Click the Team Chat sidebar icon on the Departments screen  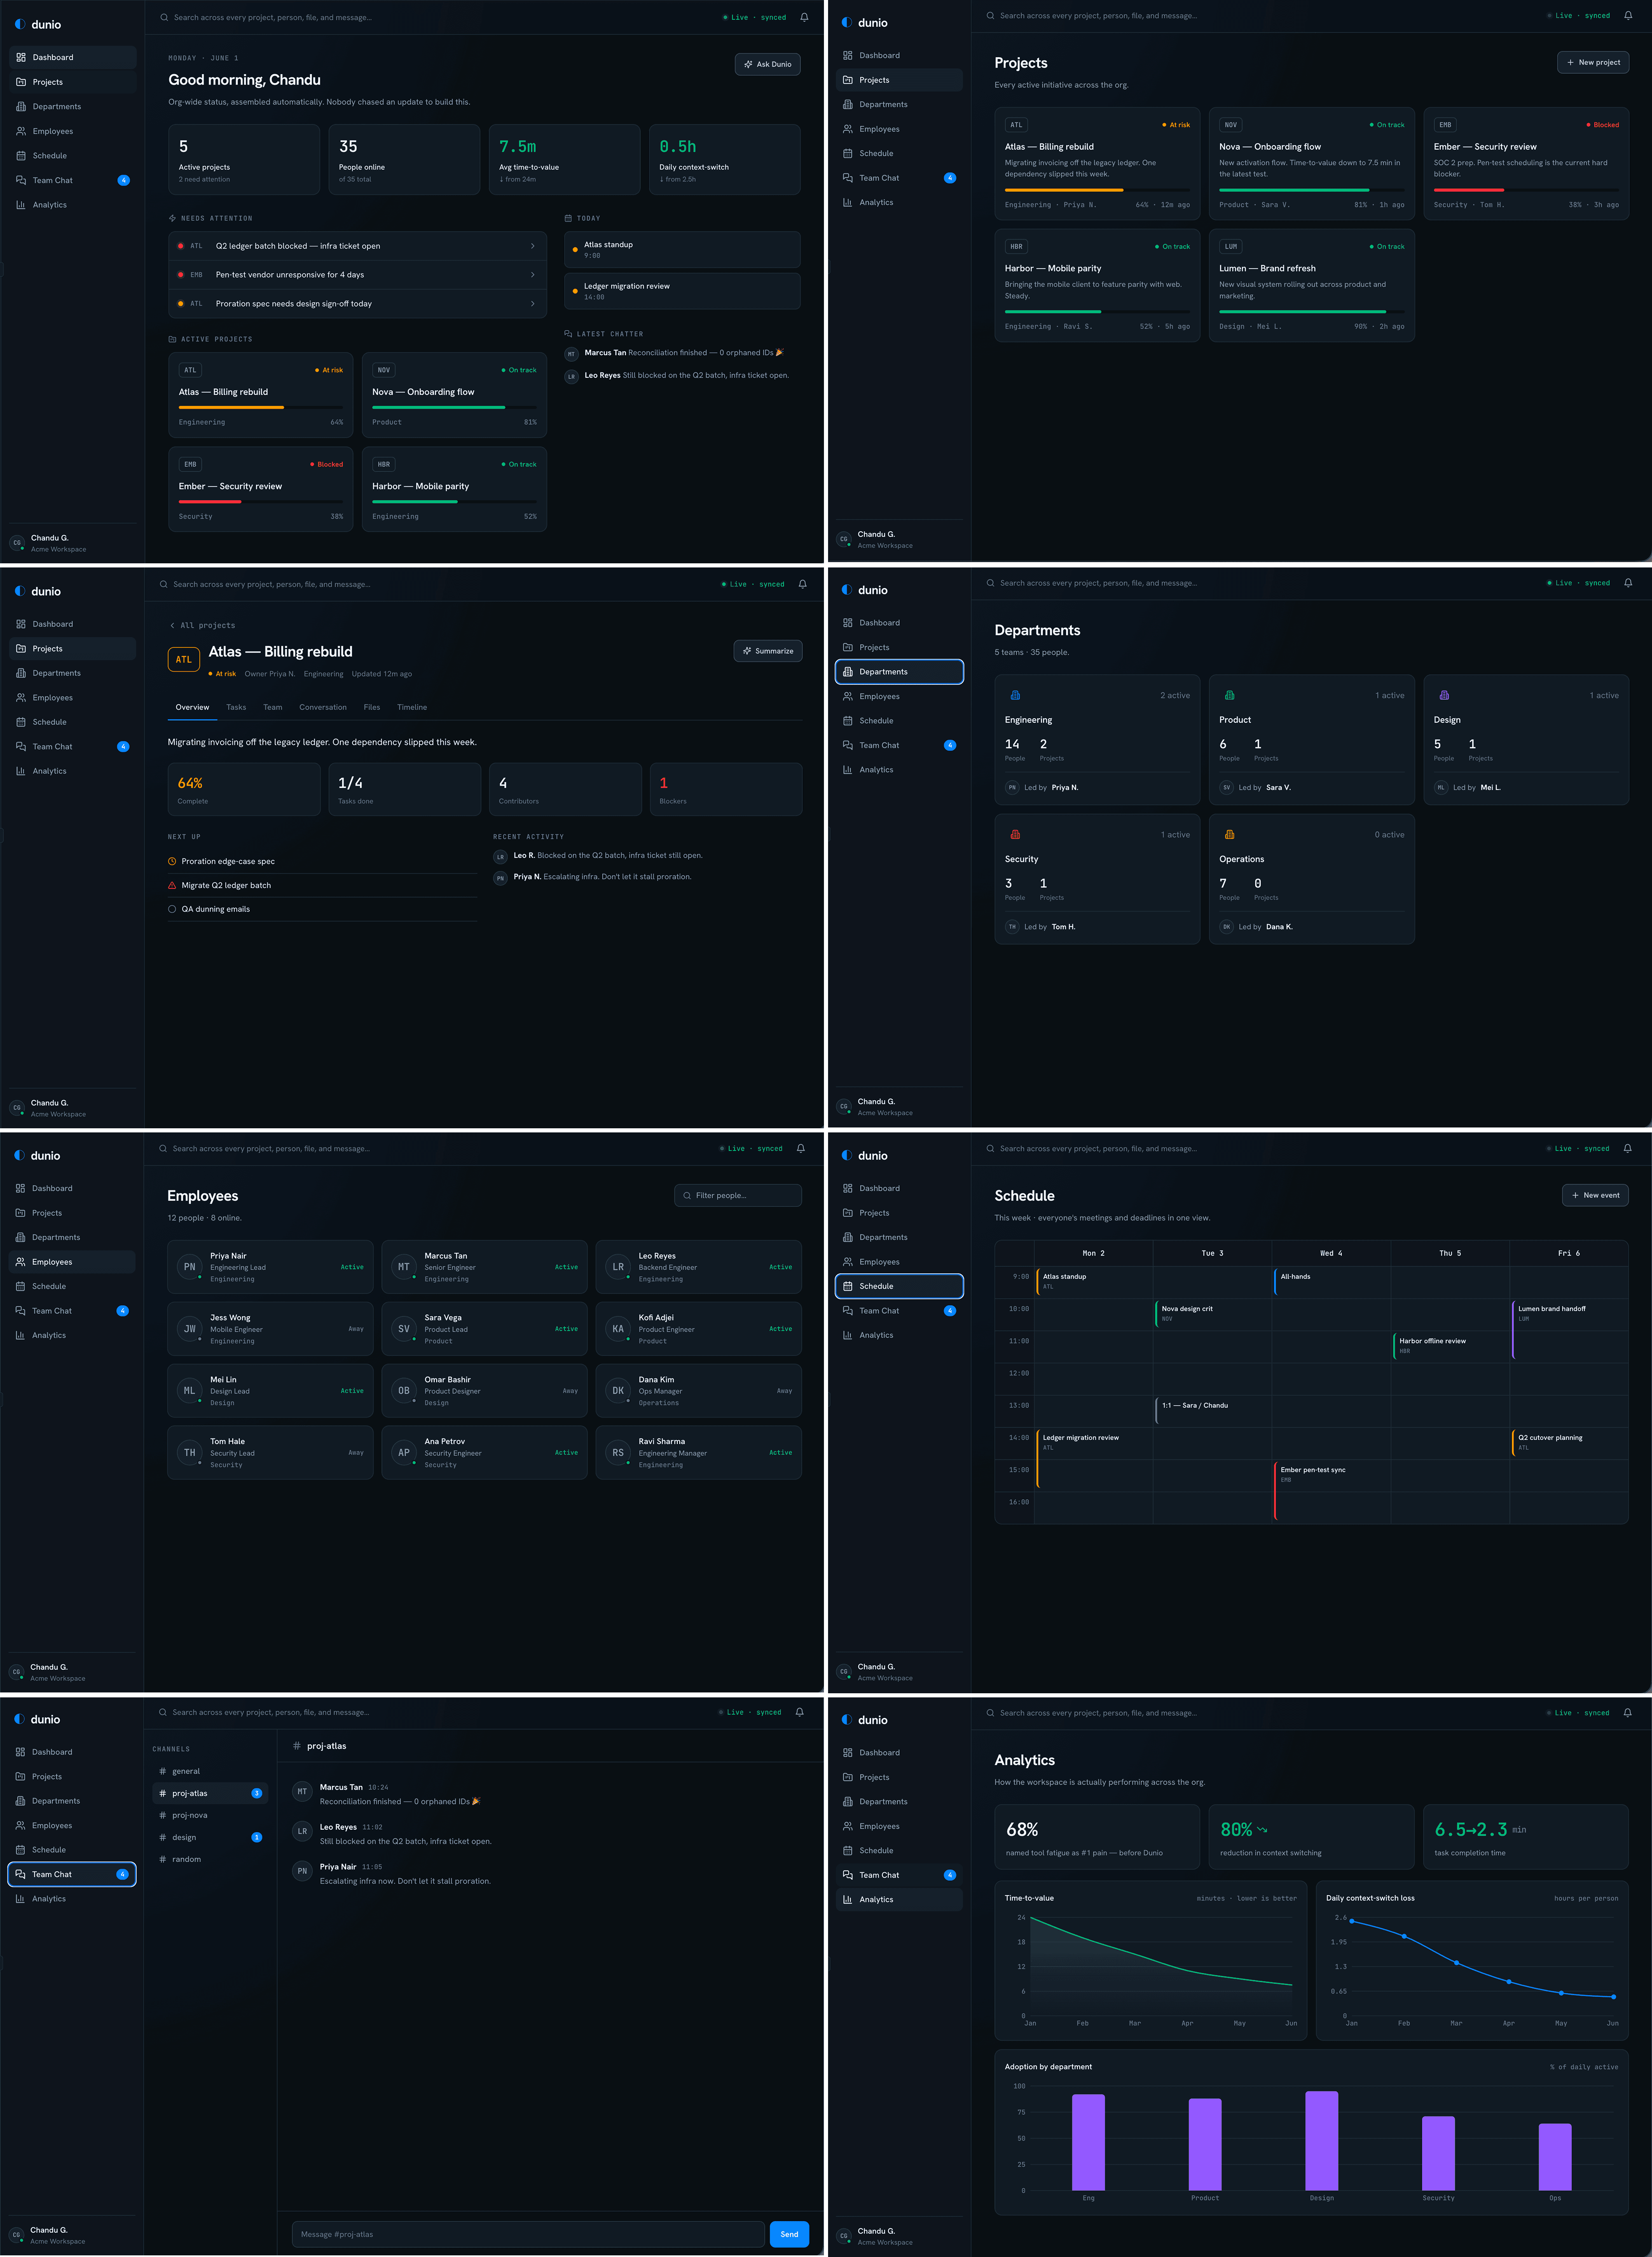coord(848,745)
